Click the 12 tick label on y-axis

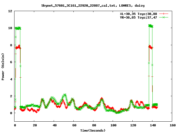[x=10, y=11]
